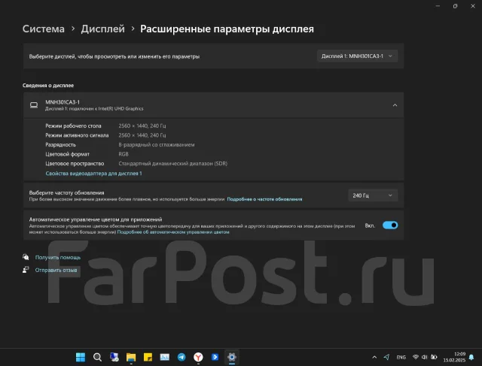Open Telegram from the taskbar
482x366 pixels.
tap(182, 357)
